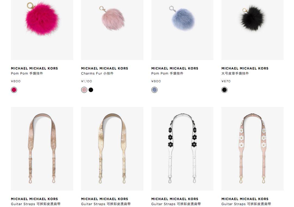294x207 pixels.
Task: Choose the black swatch under Charms Fur
Action: (91, 90)
